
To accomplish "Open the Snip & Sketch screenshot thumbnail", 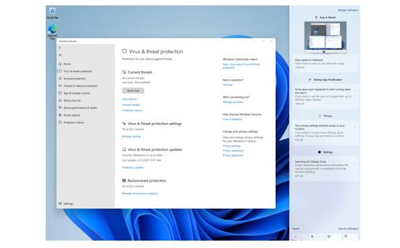I will tap(325, 37).
